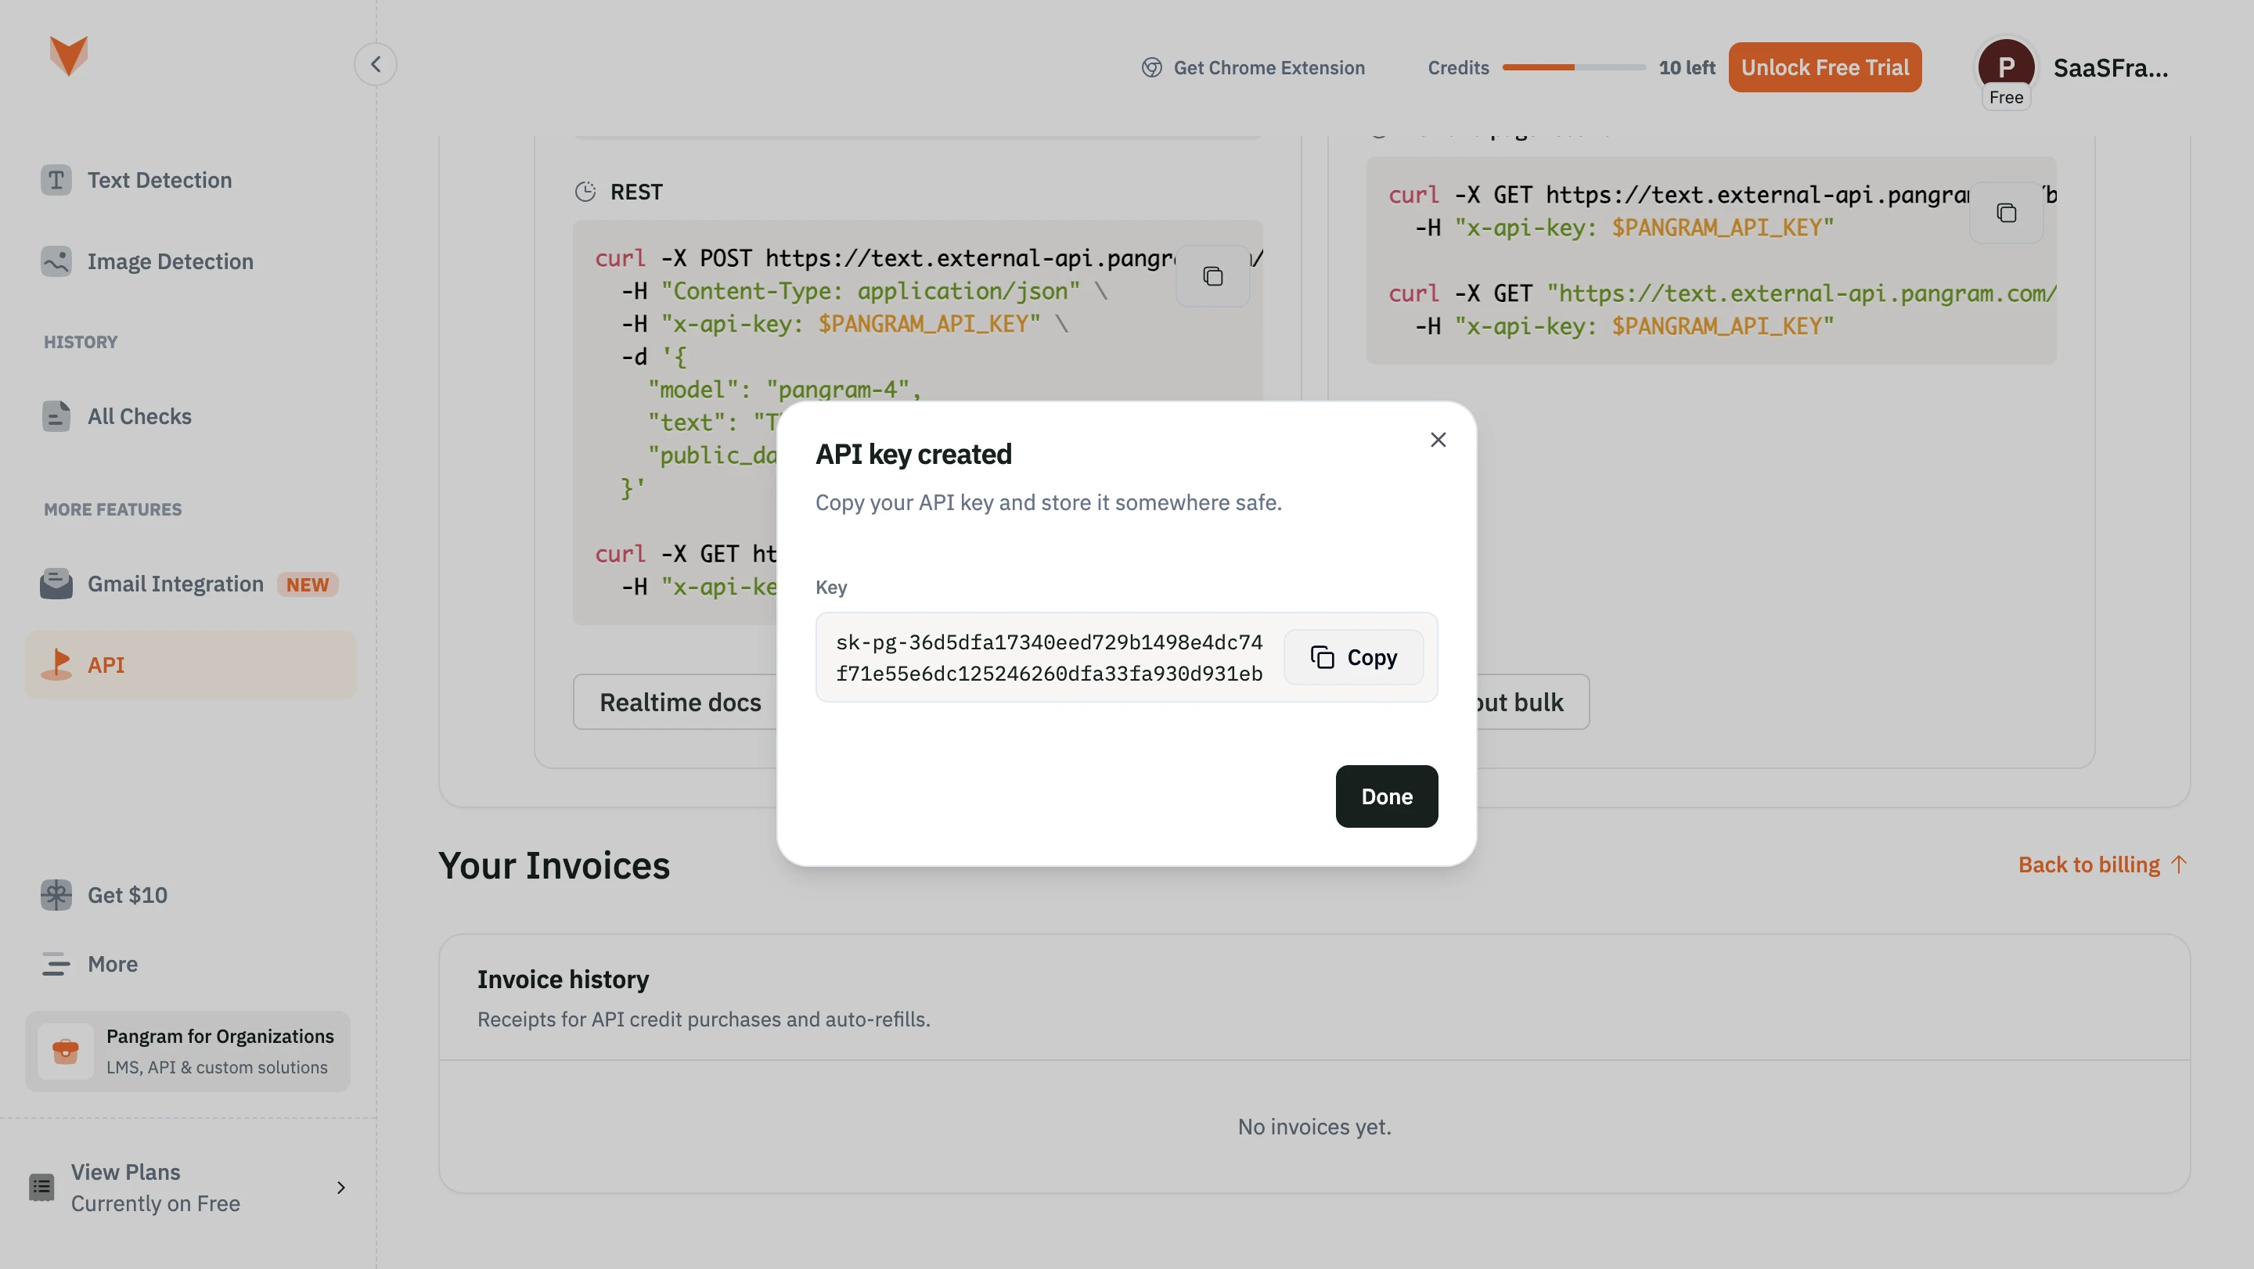Click the Pangram fox logo

click(68, 55)
